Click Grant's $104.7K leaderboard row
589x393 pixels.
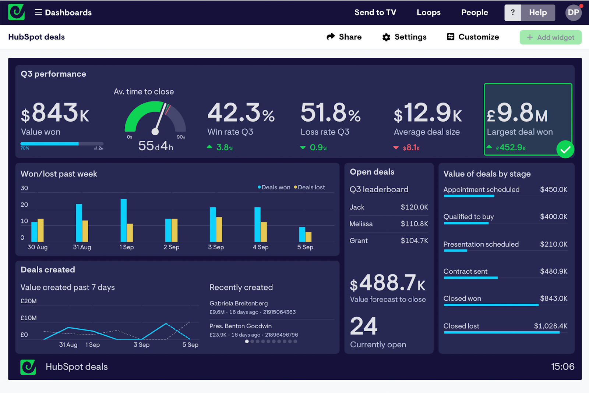(389, 240)
